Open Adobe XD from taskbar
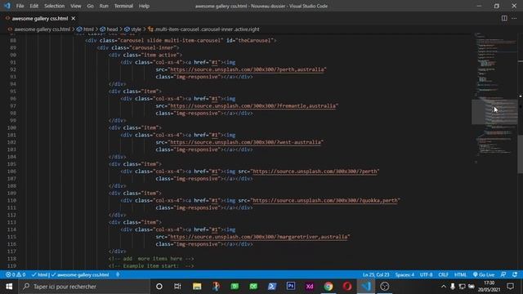The image size is (523, 294). click(310, 287)
